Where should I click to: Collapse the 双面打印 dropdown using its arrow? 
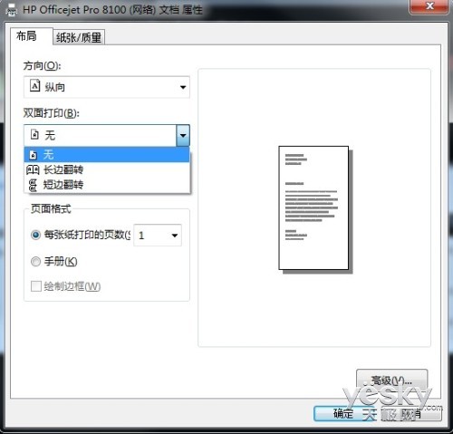click(x=183, y=135)
